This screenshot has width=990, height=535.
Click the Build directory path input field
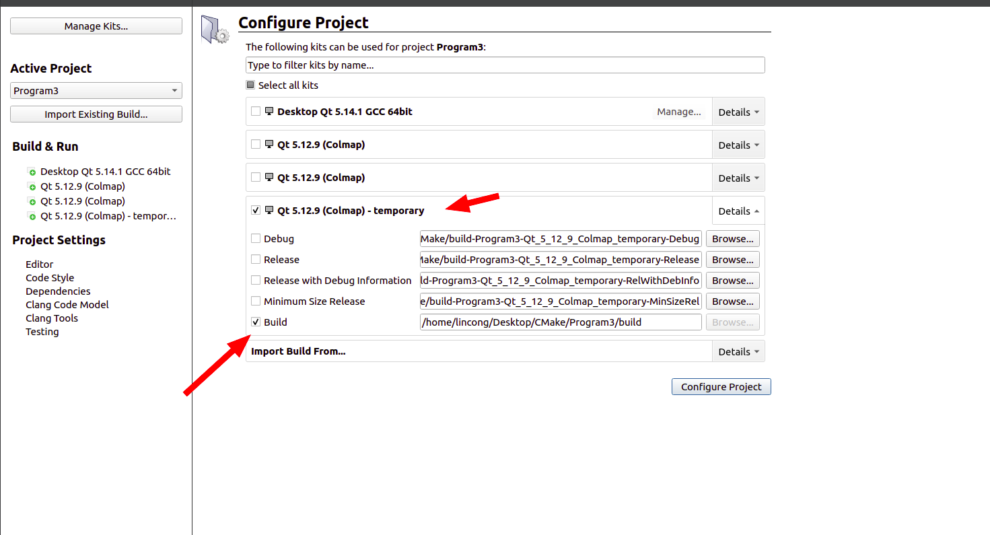point(561,322)
